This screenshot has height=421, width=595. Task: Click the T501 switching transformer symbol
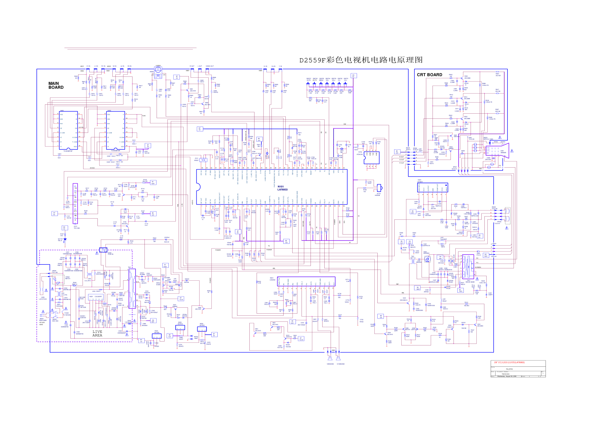coord(132,289)
